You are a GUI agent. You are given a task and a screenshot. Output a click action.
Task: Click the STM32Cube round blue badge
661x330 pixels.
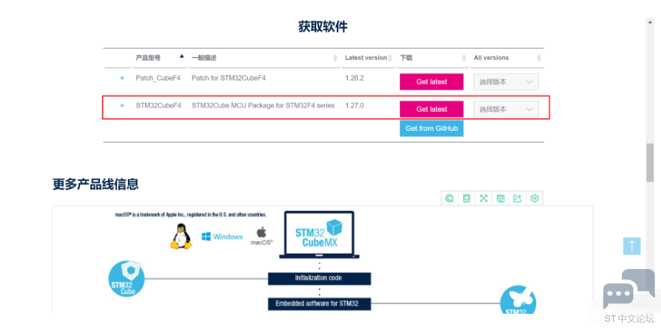[x=126, y=279]
